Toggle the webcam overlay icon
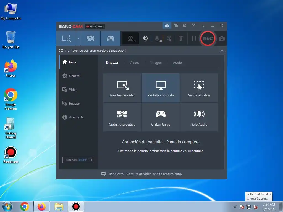Screen dimensions: 283x212 pos(130,38)
